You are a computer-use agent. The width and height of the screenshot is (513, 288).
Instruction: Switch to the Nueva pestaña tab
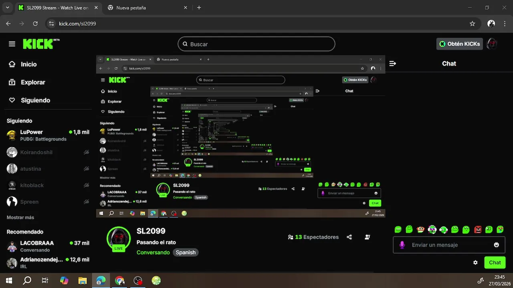148,8
